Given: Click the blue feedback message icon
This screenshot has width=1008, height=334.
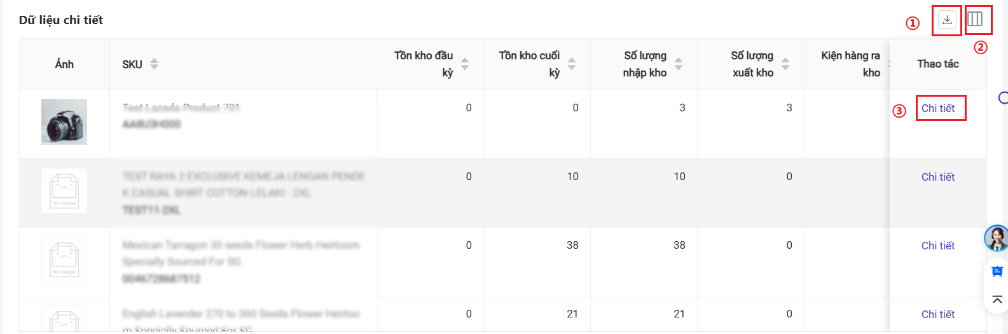Looking at the screenshot, I should 997,272.
